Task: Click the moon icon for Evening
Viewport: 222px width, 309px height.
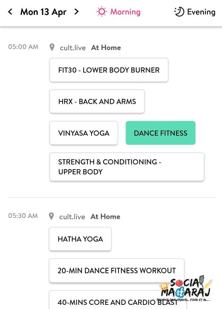Action: click(179, 12)
